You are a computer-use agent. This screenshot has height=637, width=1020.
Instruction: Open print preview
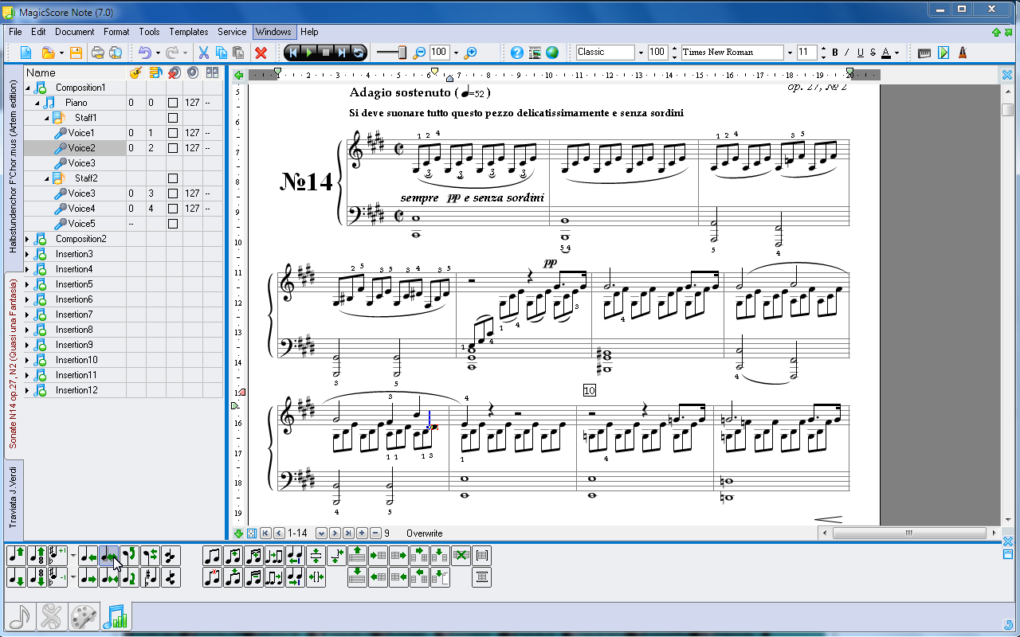(x=116, y=53)
